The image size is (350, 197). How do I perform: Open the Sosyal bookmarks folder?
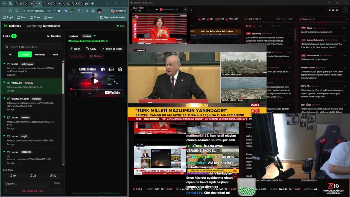click(8, 17)
